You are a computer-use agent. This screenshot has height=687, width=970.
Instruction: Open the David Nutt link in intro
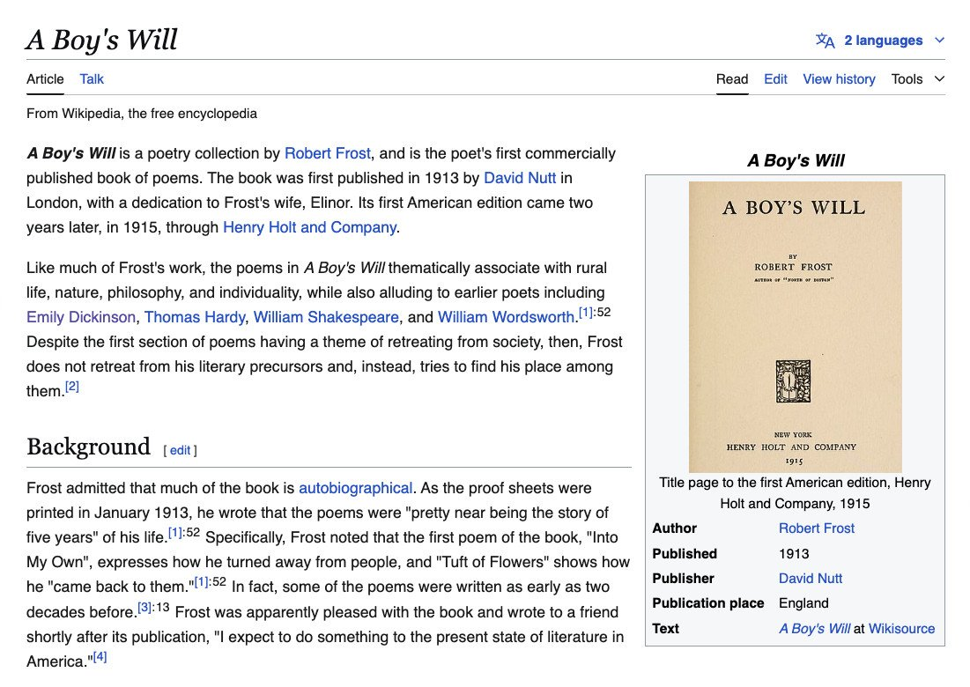point(520,178)
